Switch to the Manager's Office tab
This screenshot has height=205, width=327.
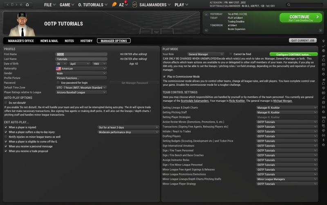[21, 41]
